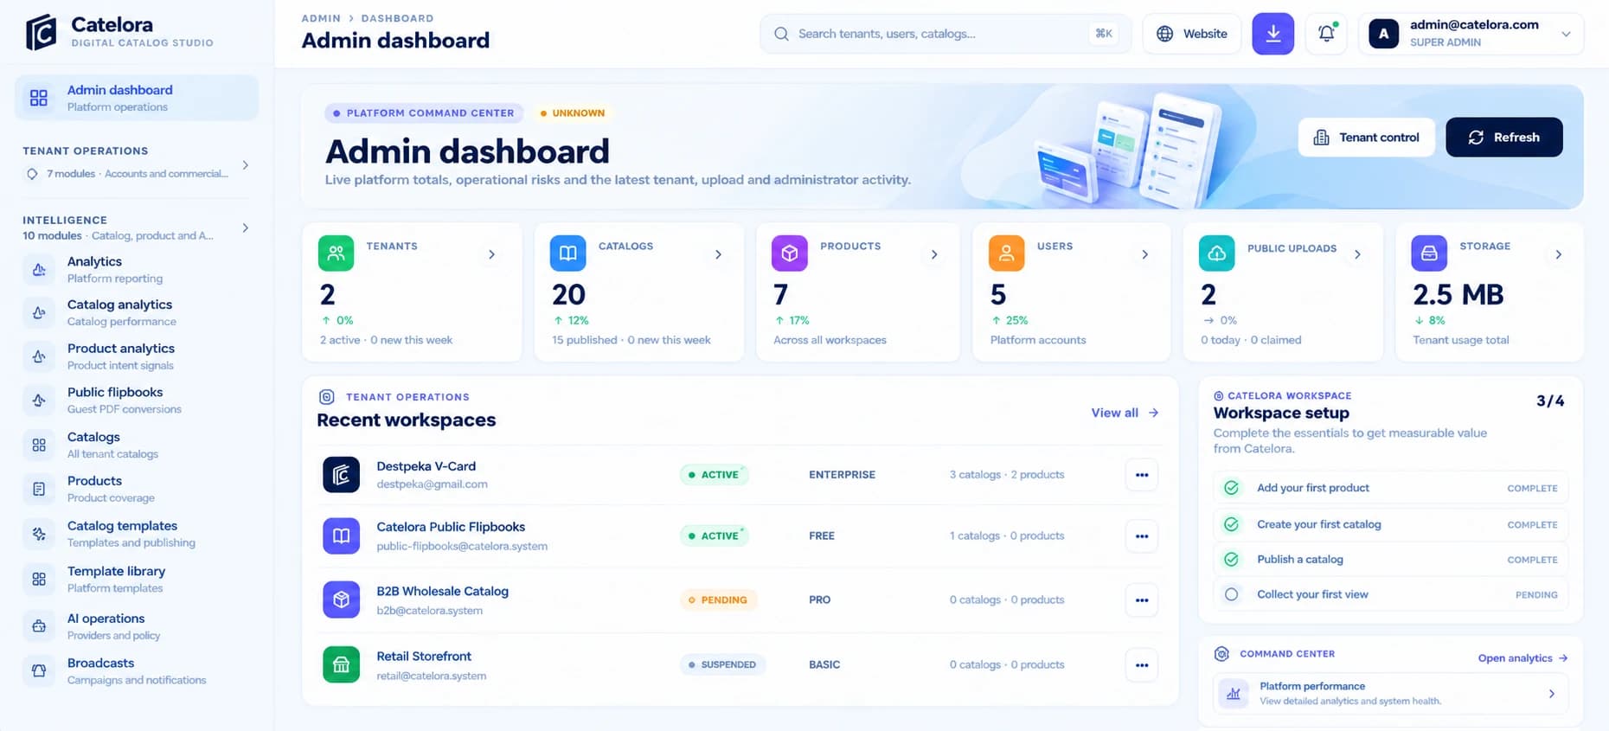Viewport: 1609px width, 731px height.
Task: Click the Tenant control button
Action: tap(1366, 137)
